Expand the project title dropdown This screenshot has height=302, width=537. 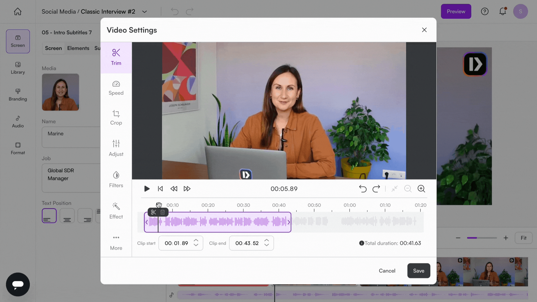(x=144, y=12)
